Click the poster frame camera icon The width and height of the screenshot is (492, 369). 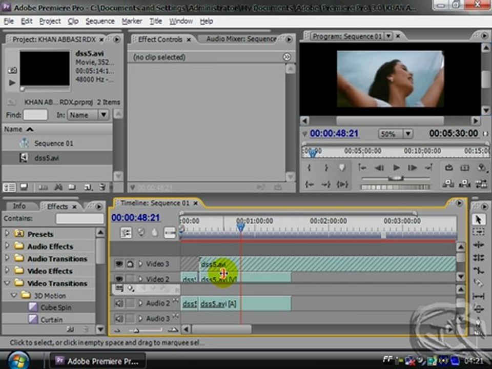tap(12, 70)
